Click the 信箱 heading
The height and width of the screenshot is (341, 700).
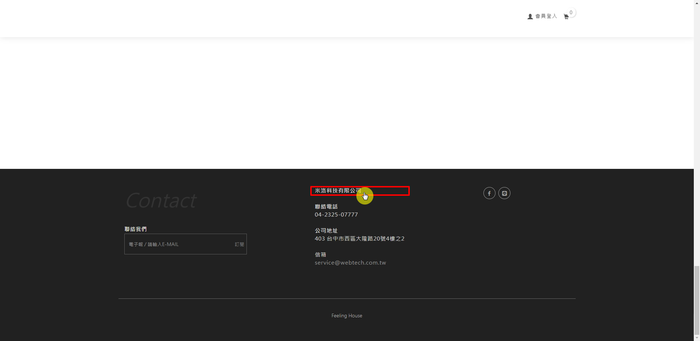[x=320, y=255]
